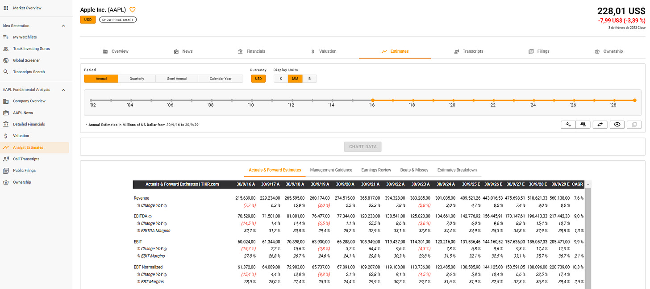Viewport: 650px width, 289px height.
Task: Click the SHOW PRICE CHART button
Action: (118, 20)
